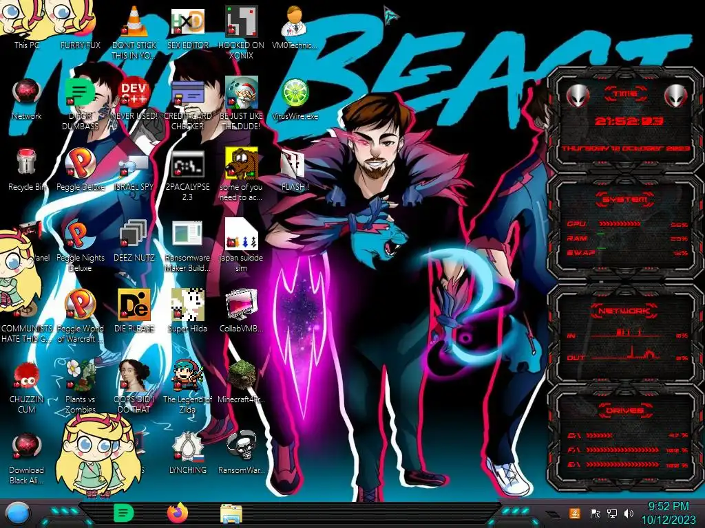Open the network status tray icon
Viewport: 705px width, 528px height.
[x=611, y=513]
